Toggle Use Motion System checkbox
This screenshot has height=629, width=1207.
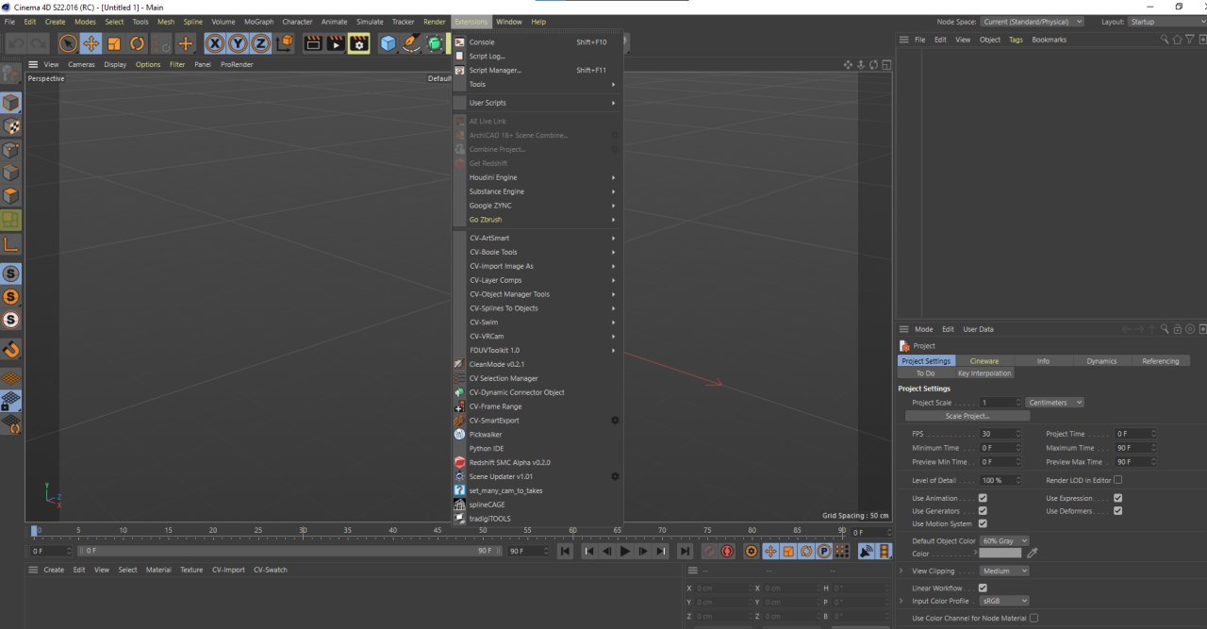coord(983,523)
